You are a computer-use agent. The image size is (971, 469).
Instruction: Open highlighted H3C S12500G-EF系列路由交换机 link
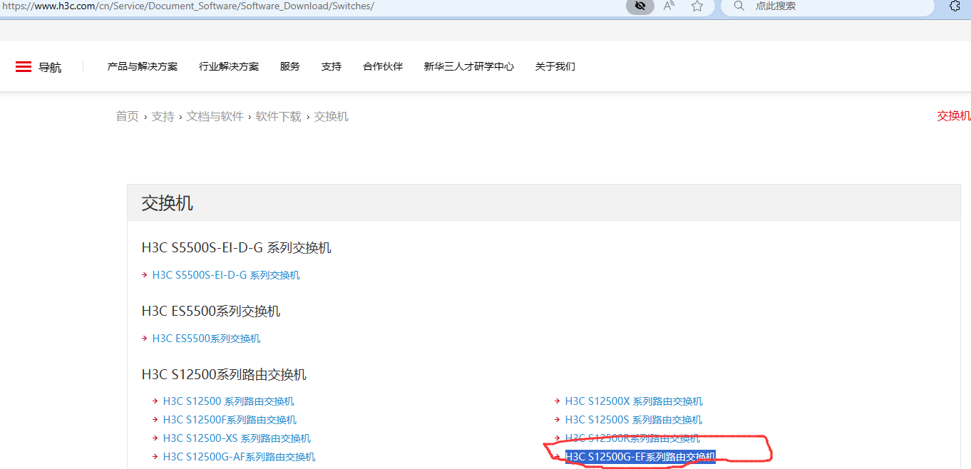pyautogui.click(x=640, y=457)
